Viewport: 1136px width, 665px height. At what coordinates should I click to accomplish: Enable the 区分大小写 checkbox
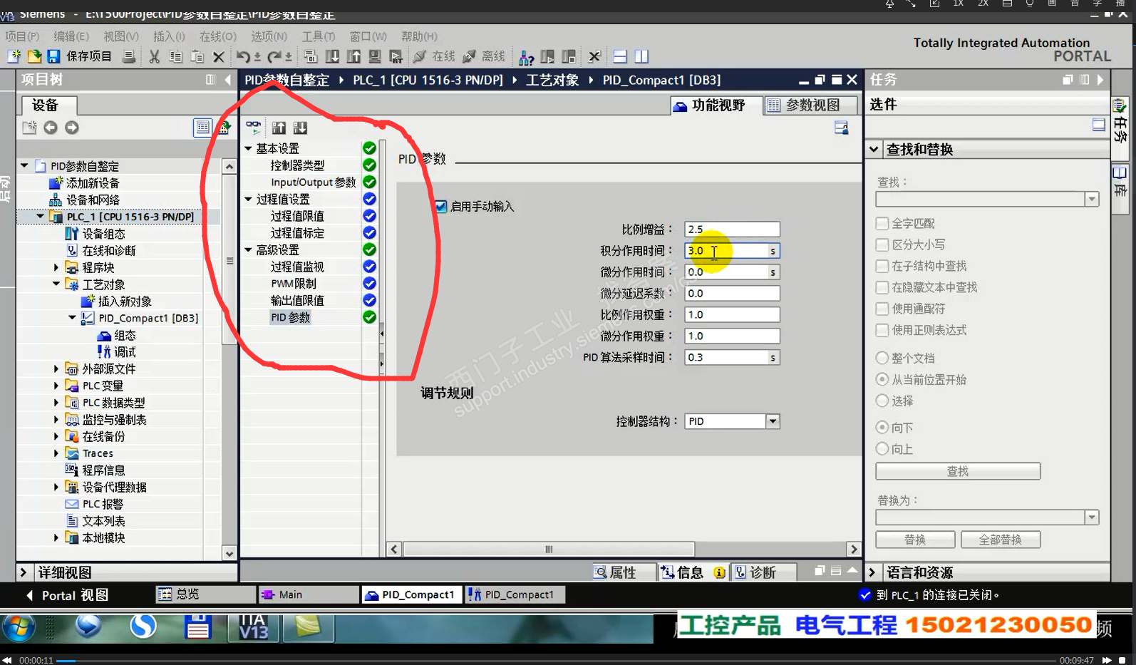[882, 245]
